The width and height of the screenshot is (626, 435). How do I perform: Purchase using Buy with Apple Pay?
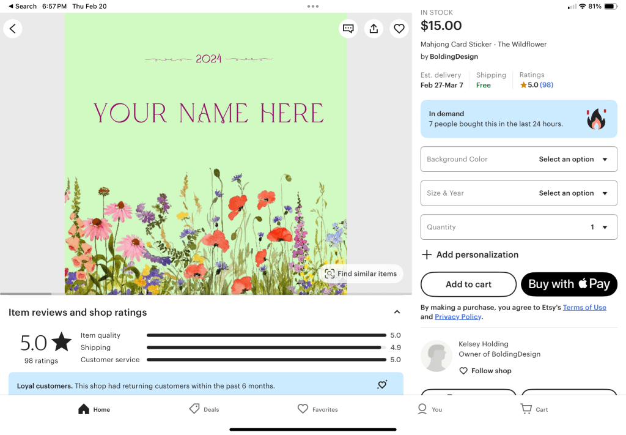[569, 284]
